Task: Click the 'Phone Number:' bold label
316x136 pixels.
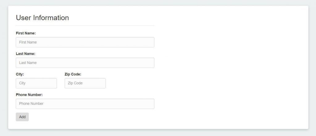Action: click(29, 95)
